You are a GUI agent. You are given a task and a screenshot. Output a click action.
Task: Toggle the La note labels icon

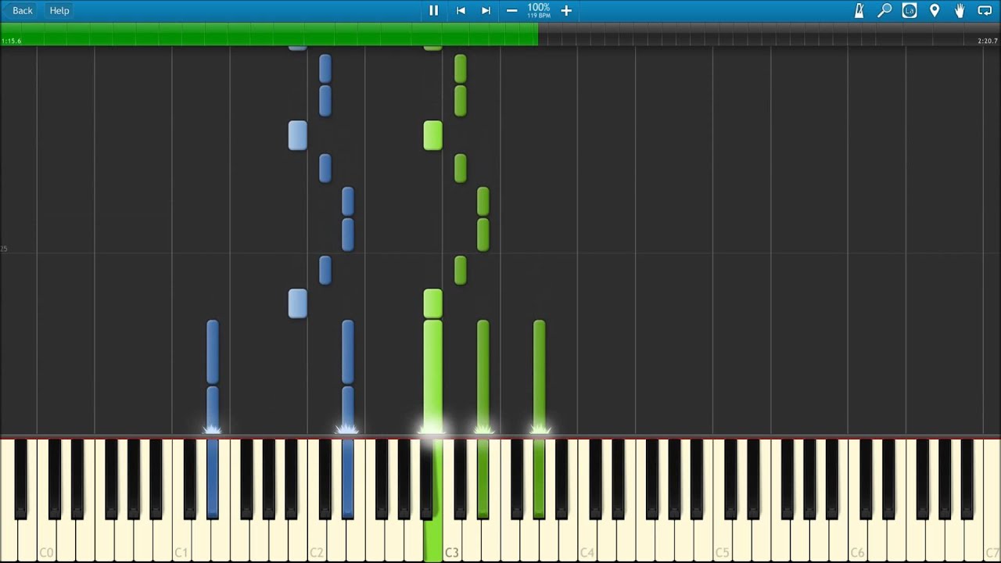coord(910,10)
